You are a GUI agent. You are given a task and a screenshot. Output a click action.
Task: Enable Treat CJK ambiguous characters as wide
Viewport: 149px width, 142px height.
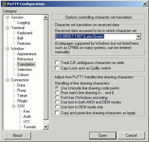click(57, 63)
